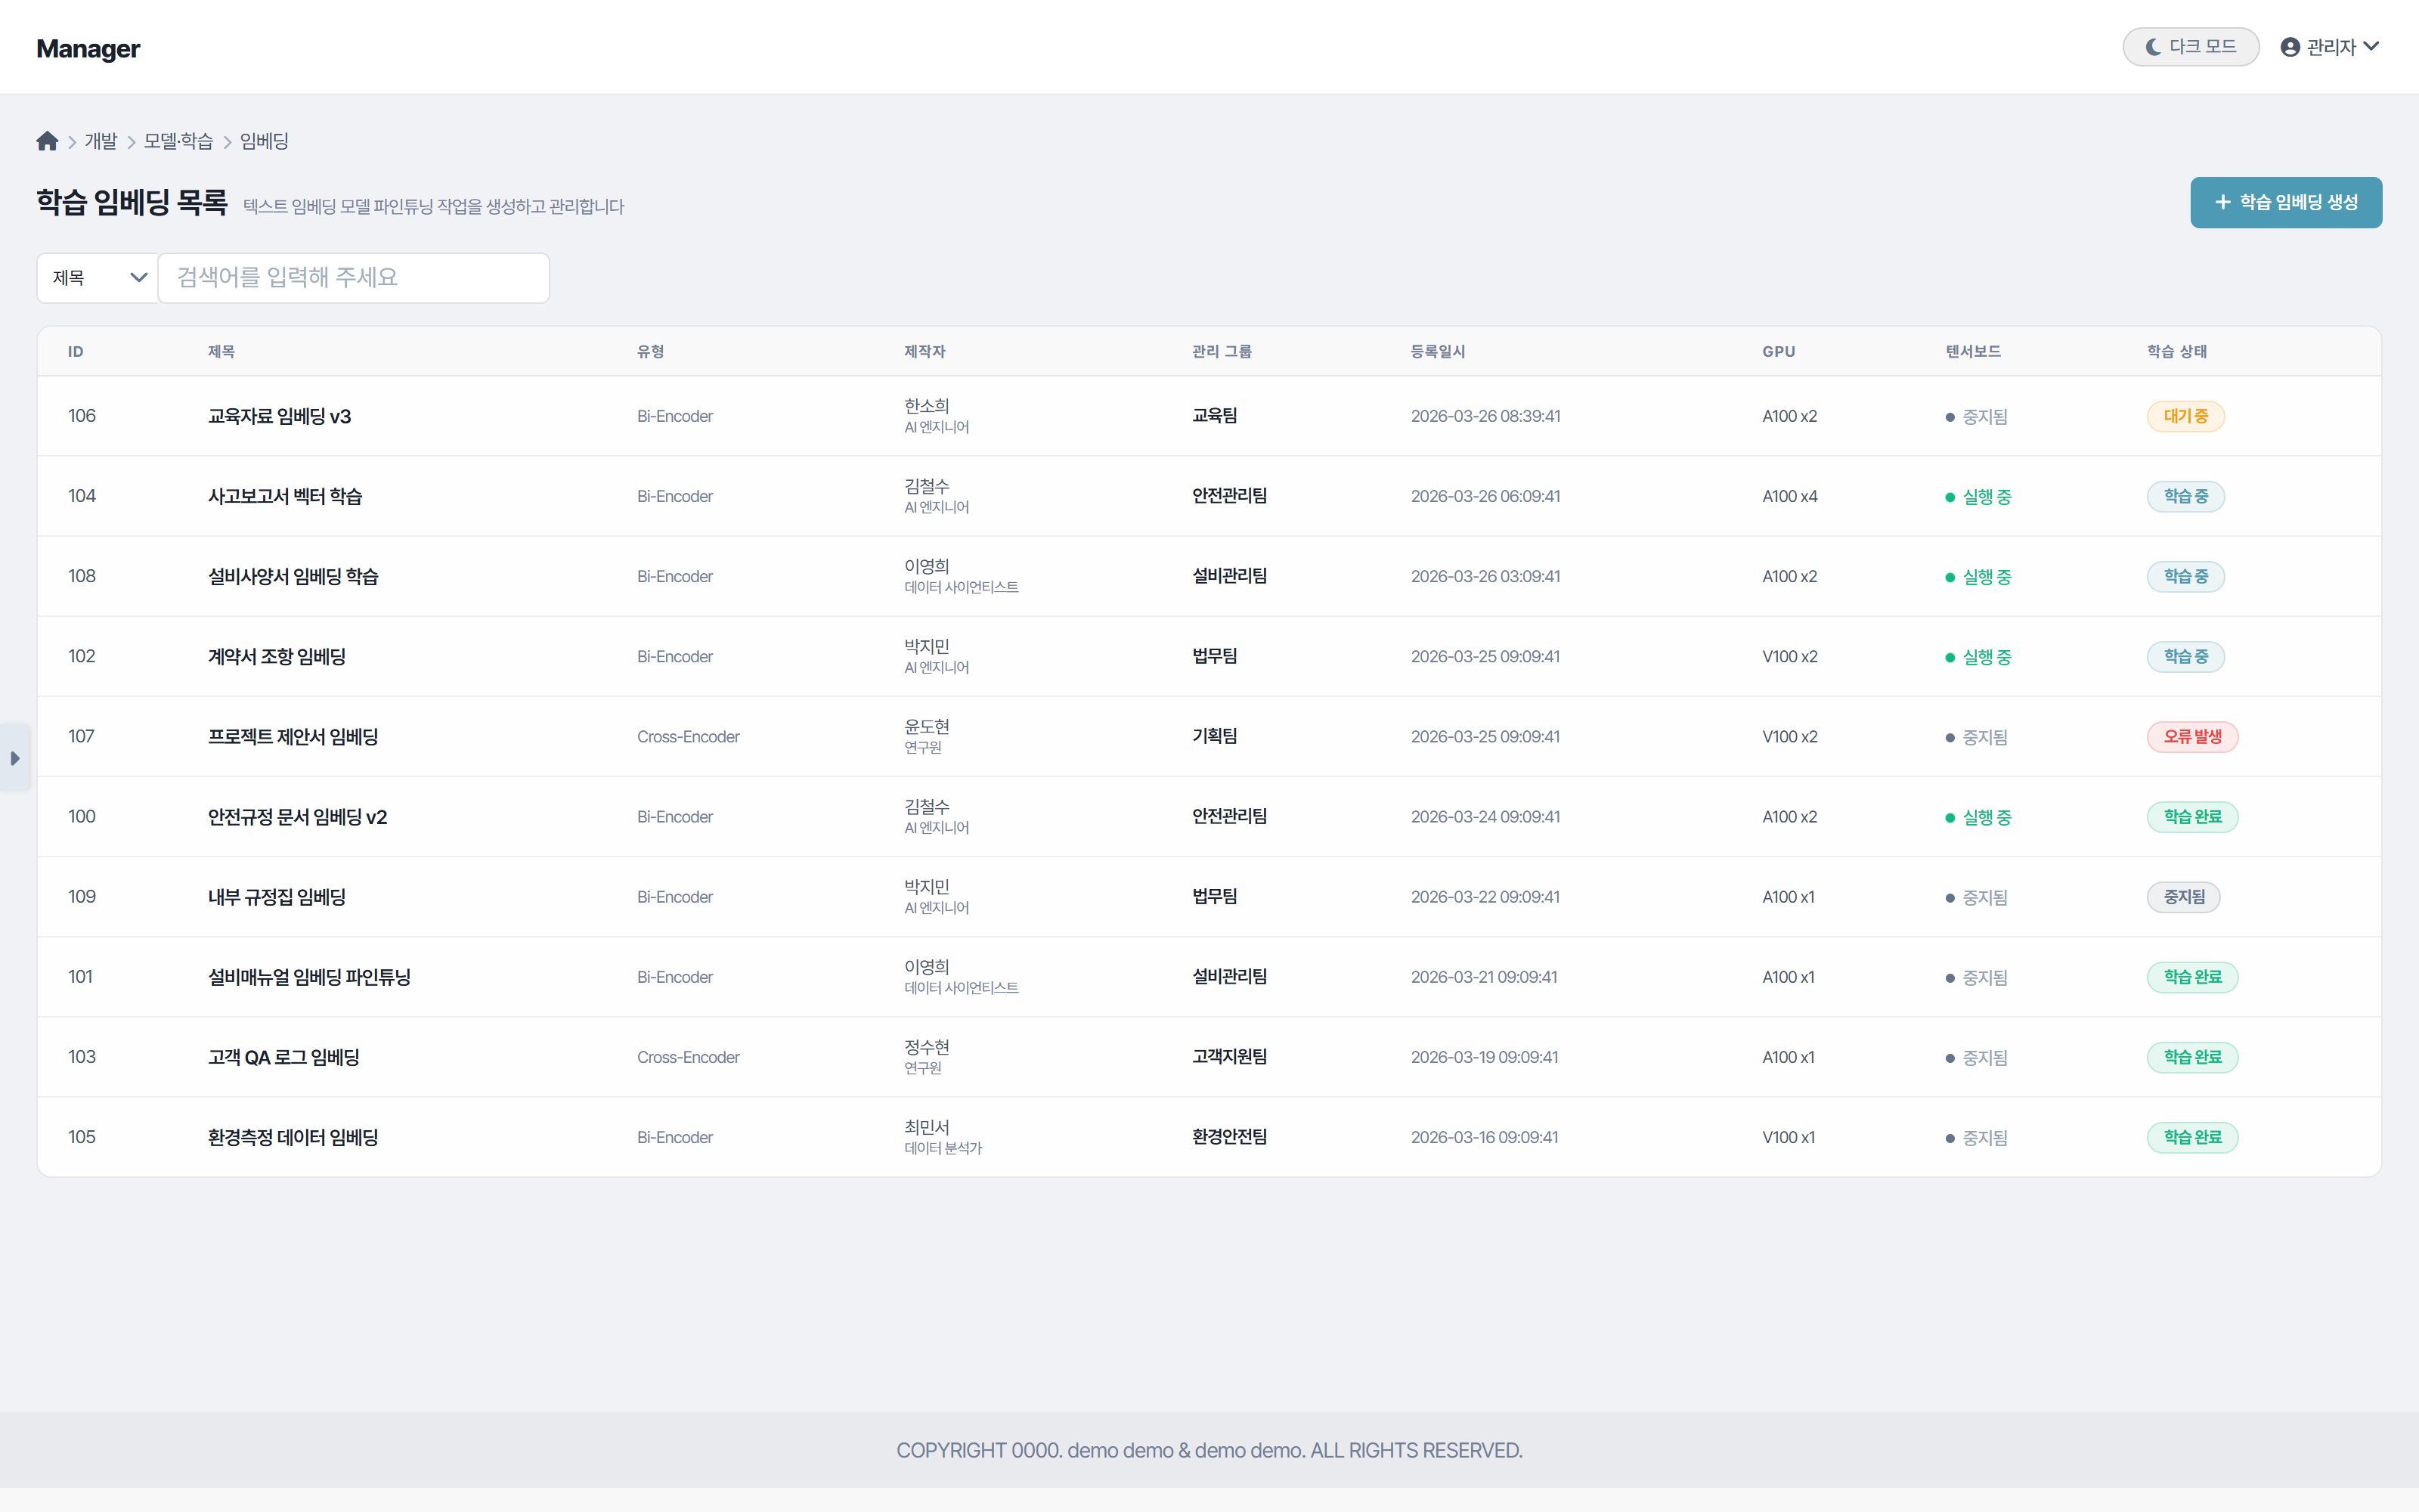
Task: Open 사고보고서 벡터 학습 entry
Action: (x=285, y=496)
